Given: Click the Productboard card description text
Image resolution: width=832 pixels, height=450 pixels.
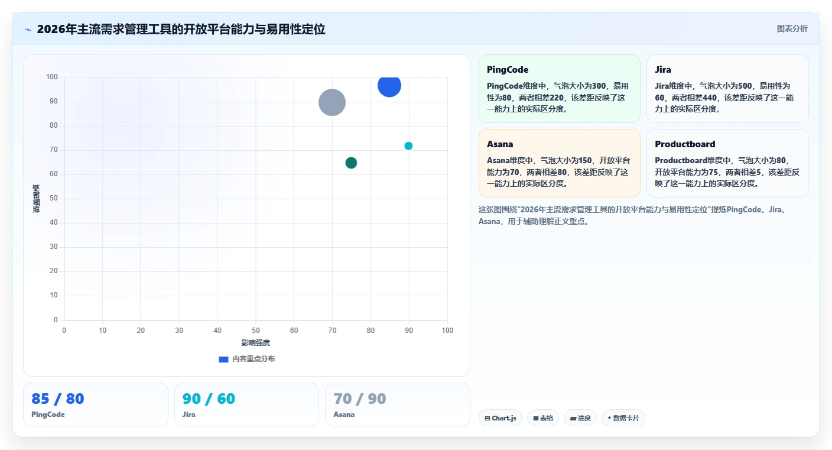Looking at the screenshot, I should point(727,171).
